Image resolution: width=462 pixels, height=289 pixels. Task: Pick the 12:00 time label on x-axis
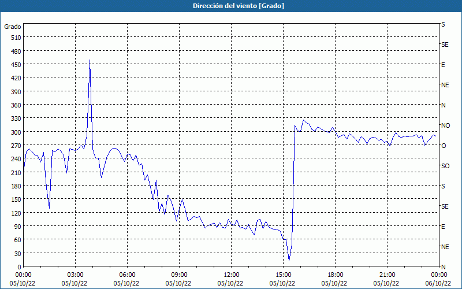232,275
